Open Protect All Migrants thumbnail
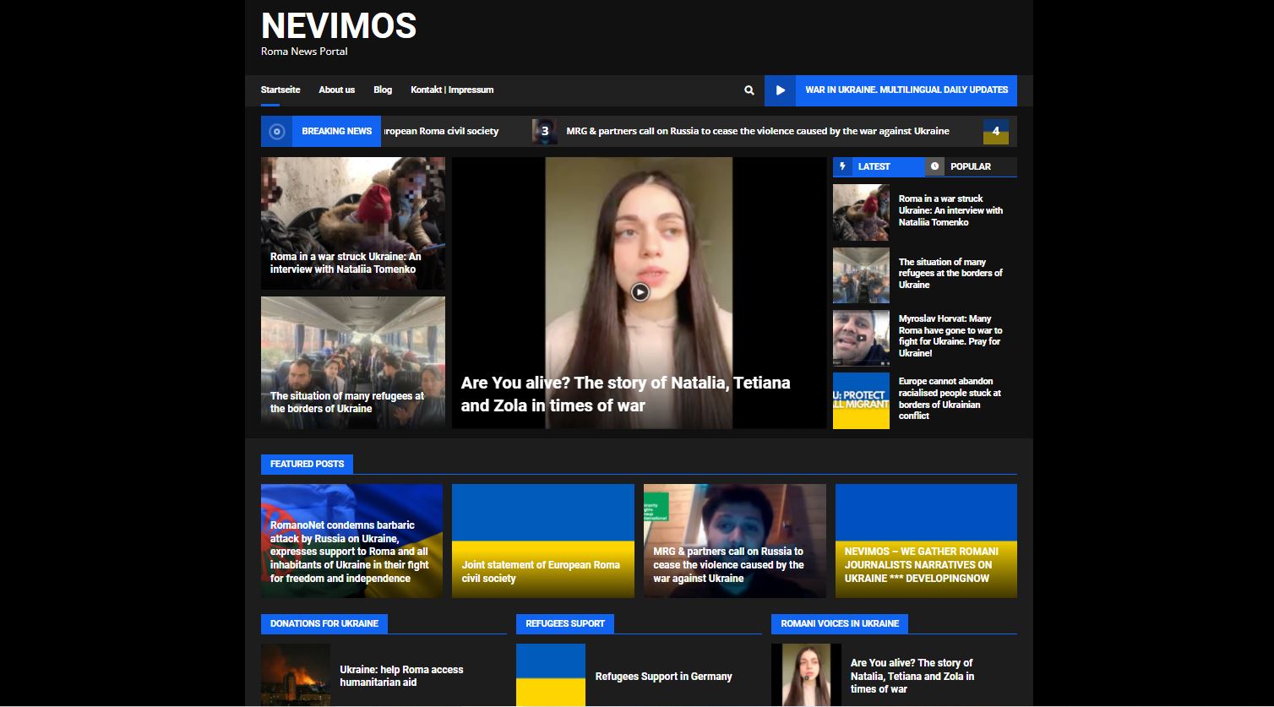Viewport: 1274px width, 707px height. pos(861,400)
